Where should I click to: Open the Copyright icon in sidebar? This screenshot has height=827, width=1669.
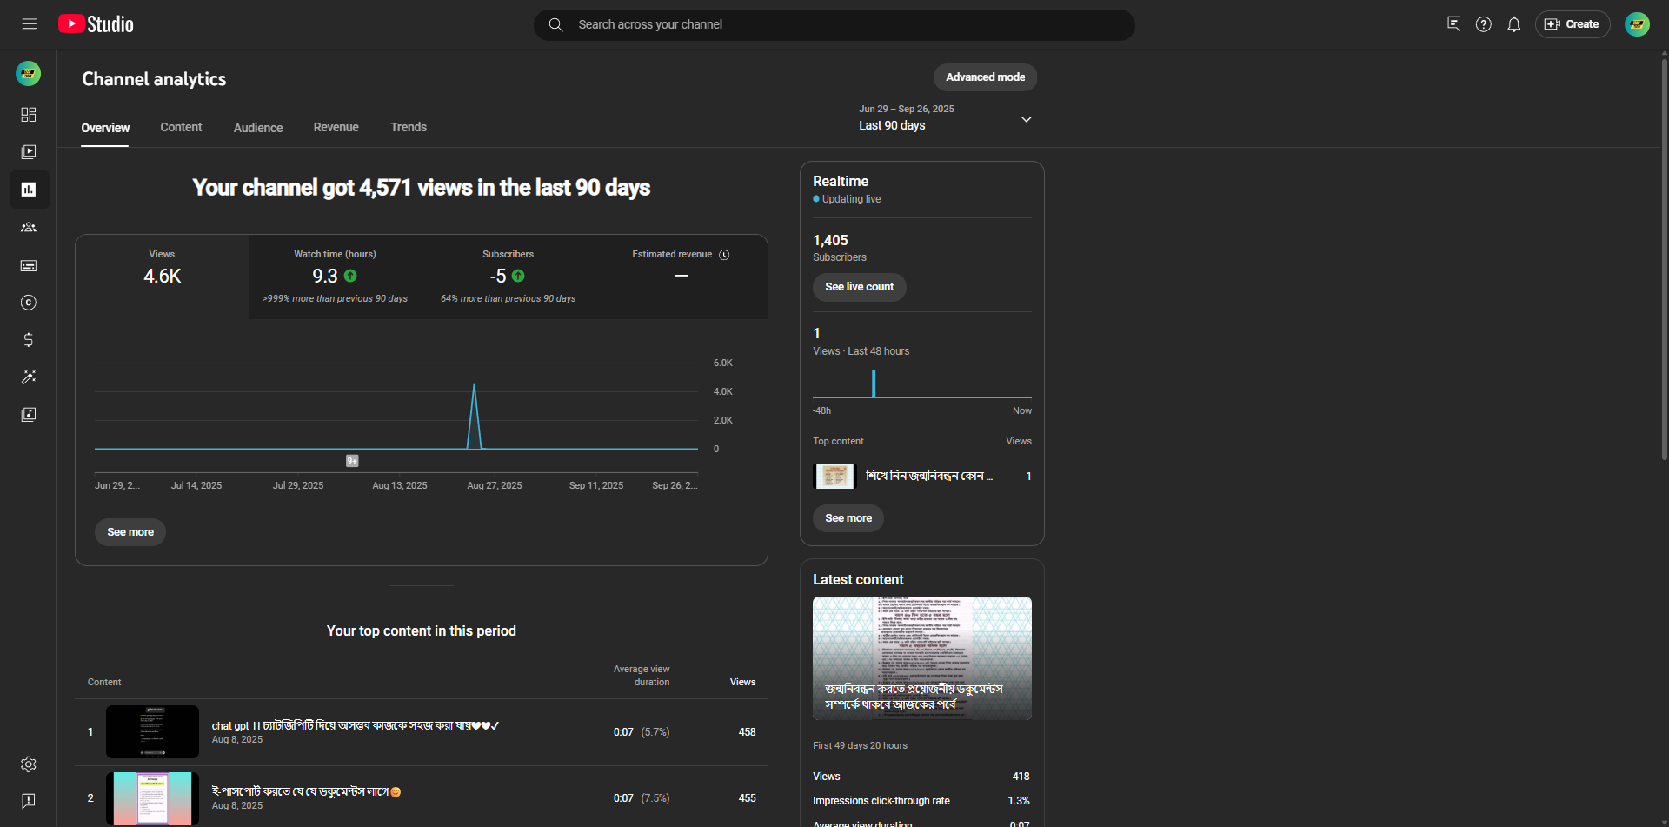[x=29, y=303]
